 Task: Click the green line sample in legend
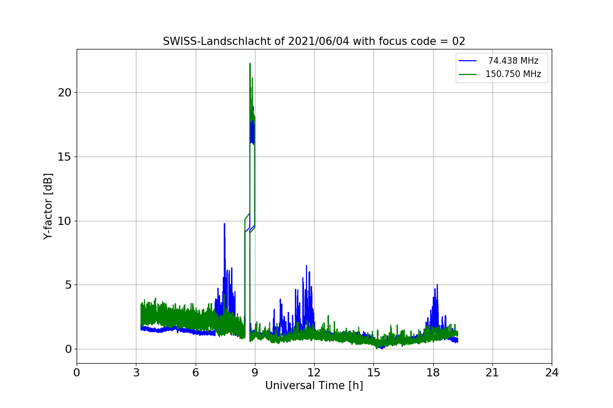click(468, 74)
